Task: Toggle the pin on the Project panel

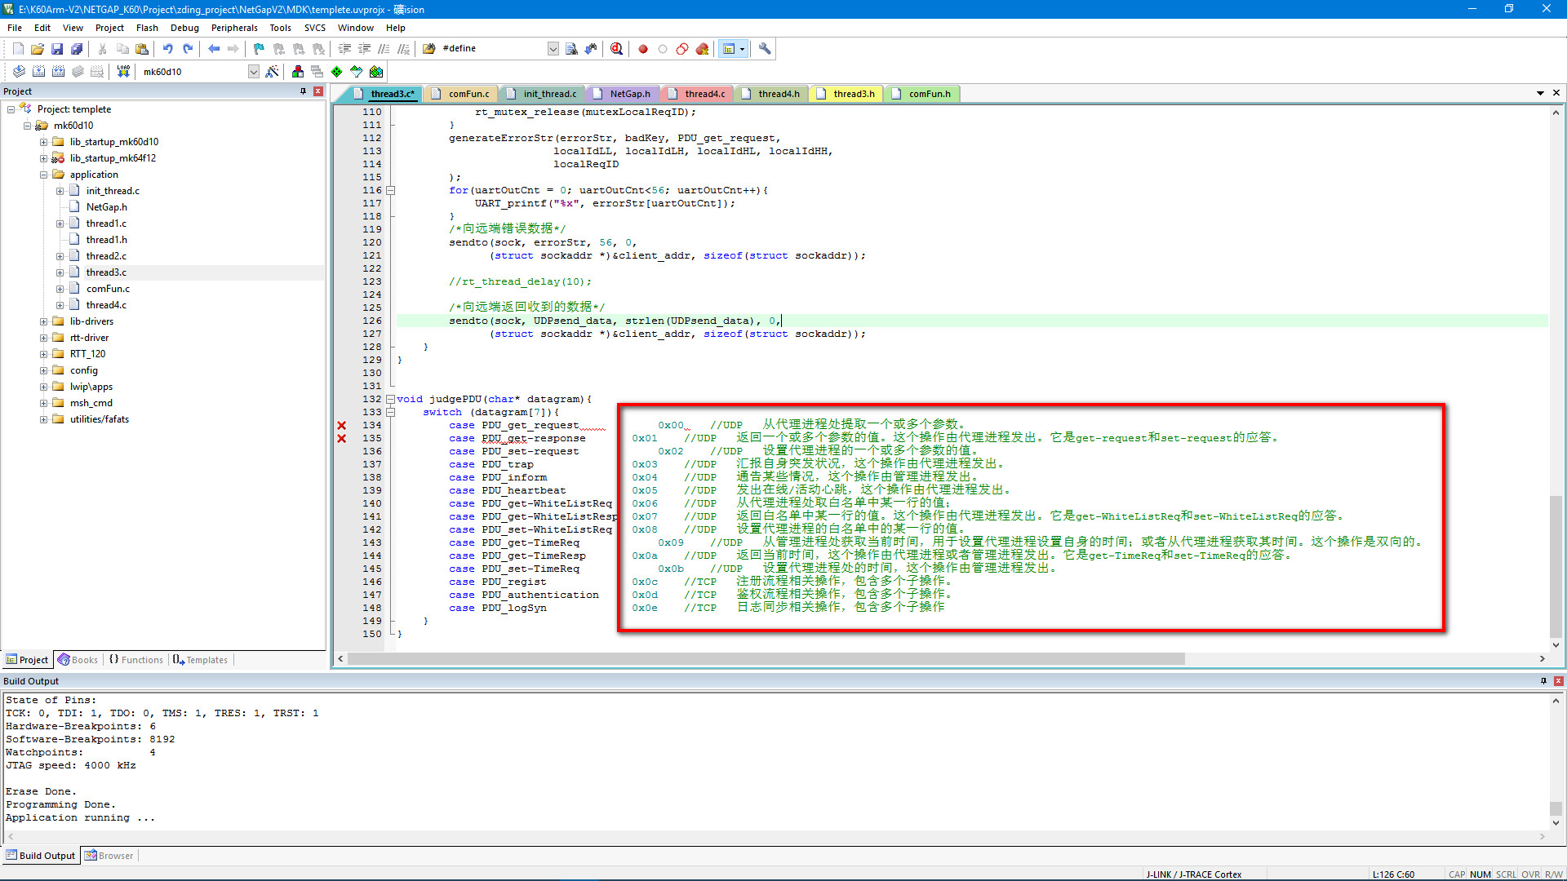Action: pyautogui.click(x=304, y=91)
